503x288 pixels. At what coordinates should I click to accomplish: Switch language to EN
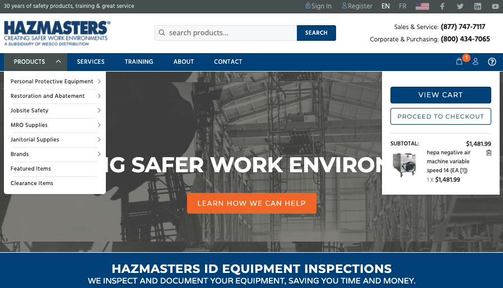coord(385,6)
